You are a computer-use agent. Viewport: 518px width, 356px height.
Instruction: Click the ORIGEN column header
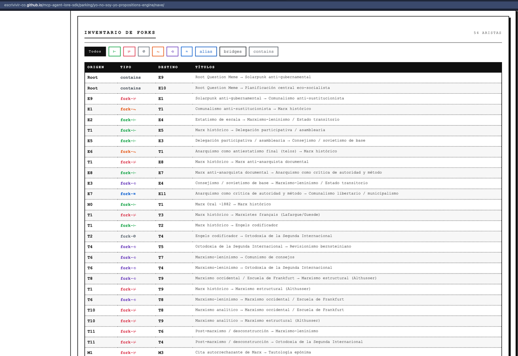(x=95, y=67)
